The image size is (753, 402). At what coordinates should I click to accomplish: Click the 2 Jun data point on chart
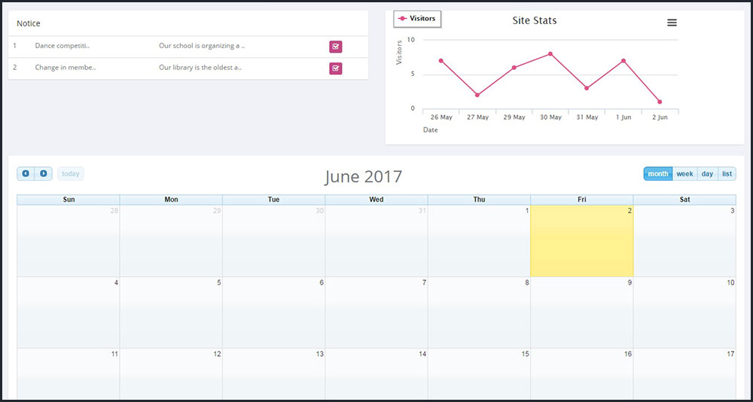click(x=660, y=102)
